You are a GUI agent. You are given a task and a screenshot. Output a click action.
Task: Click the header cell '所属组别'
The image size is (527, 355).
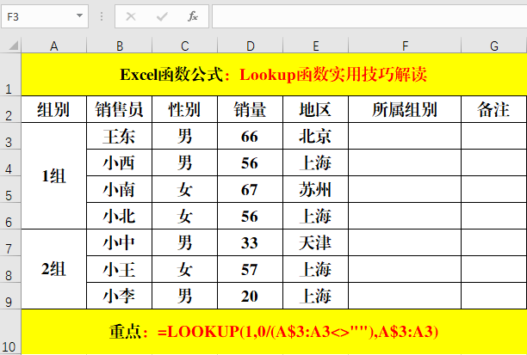pos(405,109)
